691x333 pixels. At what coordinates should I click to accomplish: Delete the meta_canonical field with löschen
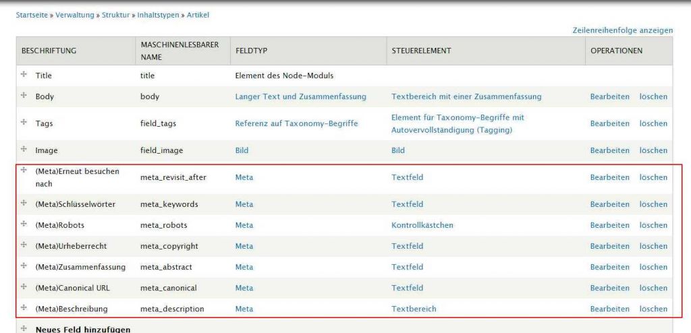point(653,288)
